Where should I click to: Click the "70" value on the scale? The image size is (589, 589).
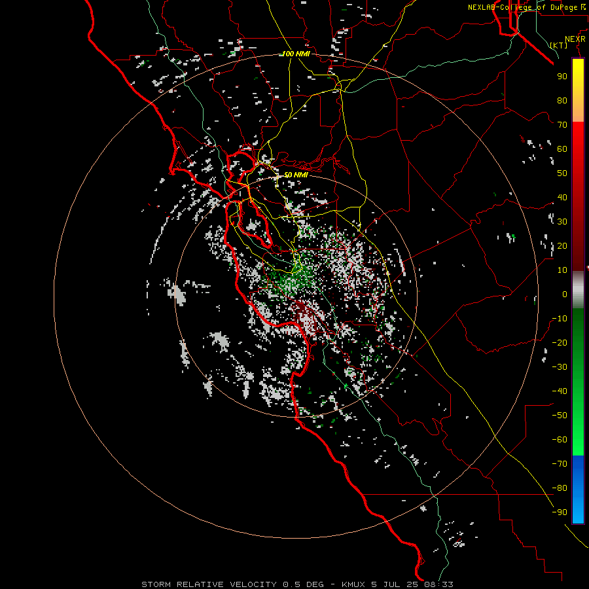562,125
